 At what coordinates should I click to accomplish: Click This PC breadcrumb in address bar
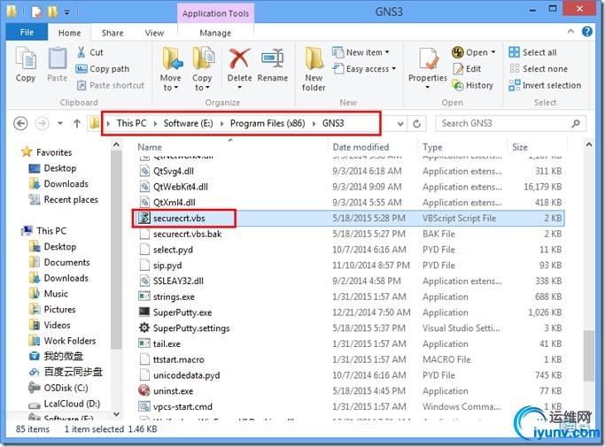(x=132, y=123)
